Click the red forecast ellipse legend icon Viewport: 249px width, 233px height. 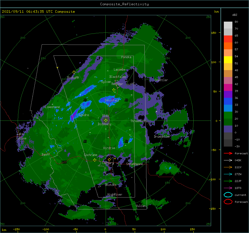(x=228, y=202)
